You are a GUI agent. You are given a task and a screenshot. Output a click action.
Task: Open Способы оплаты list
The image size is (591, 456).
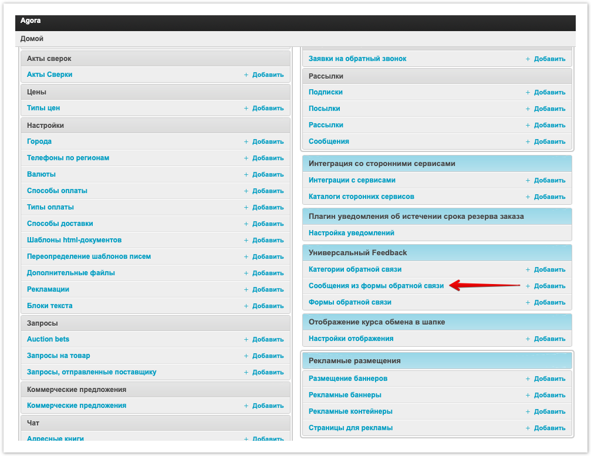(57, 191)
